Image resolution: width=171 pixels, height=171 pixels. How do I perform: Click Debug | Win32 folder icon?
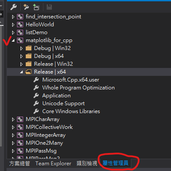pos(28,48)
